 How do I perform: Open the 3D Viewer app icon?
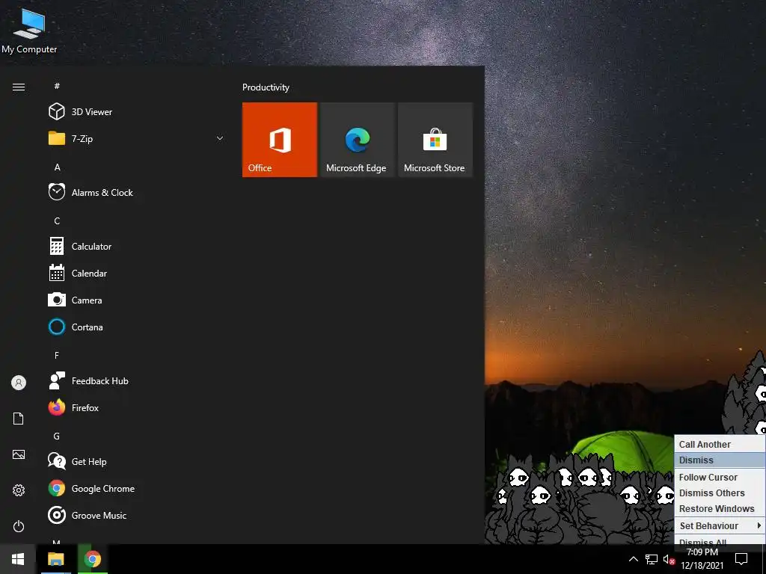point(57,112)
